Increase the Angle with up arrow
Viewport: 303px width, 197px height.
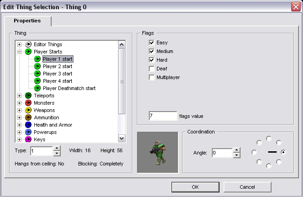coord(236,150)
